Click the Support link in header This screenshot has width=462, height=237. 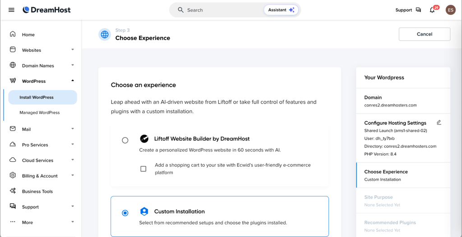[404, 10]
